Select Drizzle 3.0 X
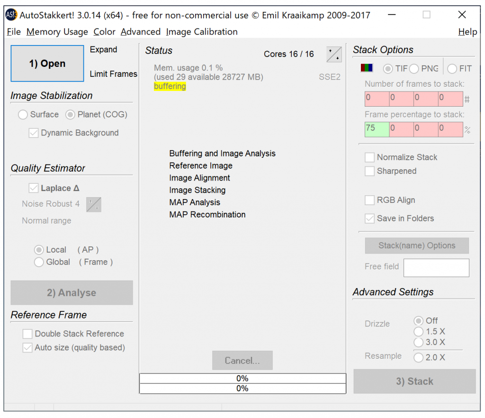 tap(430, 342)
